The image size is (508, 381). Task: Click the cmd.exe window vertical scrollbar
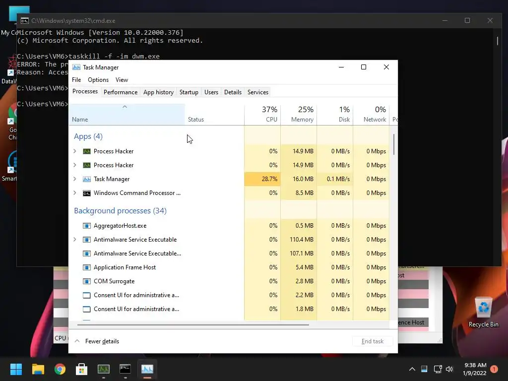(x=498, y=41)
